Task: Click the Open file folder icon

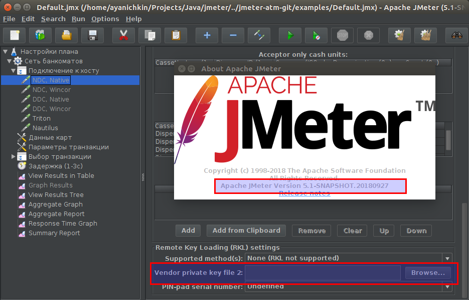Action: point(66,35)
